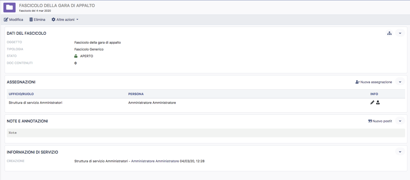Click the hierarchy tree icon in Dati del fascicolo
Image resolution: width=410 pixels, height=180 pixels.
pyautogui.click(x=389, y=33)
